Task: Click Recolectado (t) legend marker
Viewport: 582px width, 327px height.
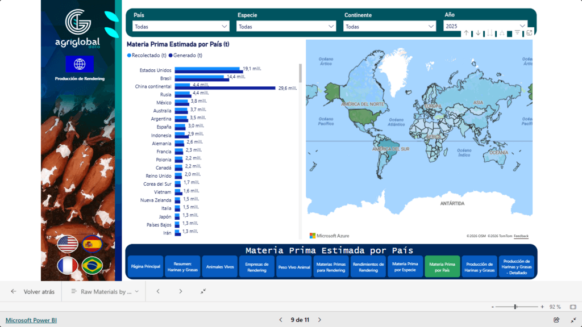Action: (129, 56)
